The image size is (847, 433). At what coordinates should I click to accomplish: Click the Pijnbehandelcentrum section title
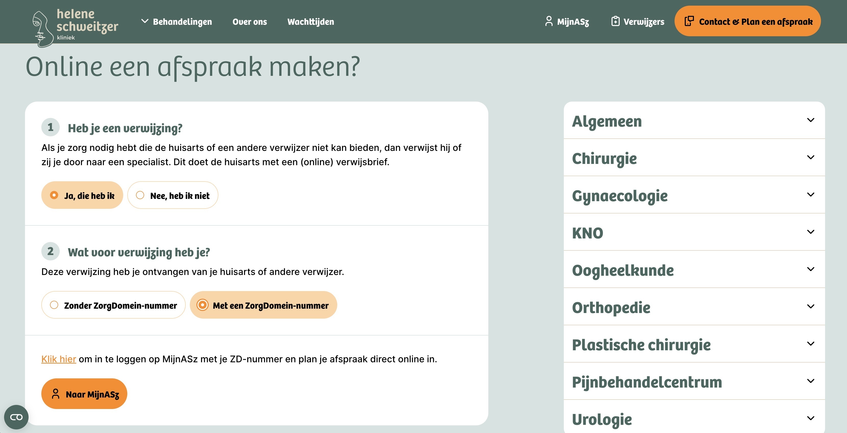(647, 383)
